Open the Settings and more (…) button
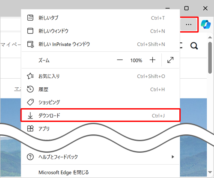 189,24
